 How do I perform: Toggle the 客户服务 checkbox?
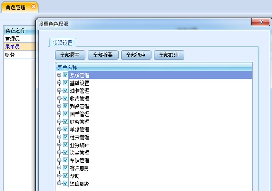[65, 168]
